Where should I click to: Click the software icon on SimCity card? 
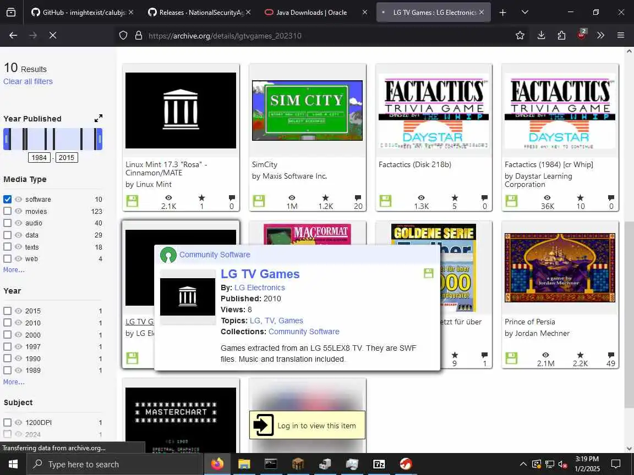[259, 201]
